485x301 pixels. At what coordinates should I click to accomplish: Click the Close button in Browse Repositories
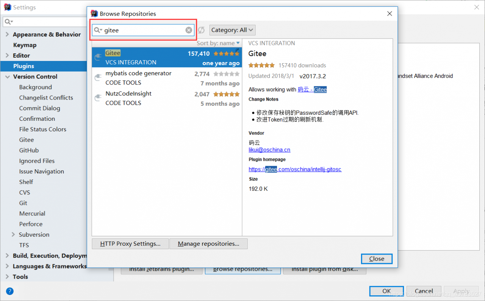pyautogui.click(x=377, y=259)
